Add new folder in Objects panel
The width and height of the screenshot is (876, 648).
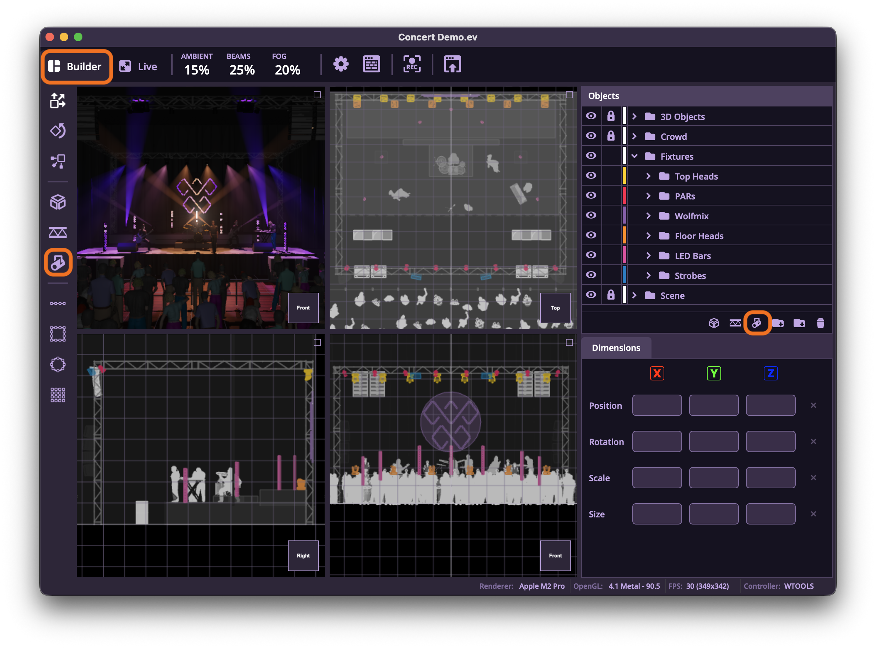click(778, 323)
